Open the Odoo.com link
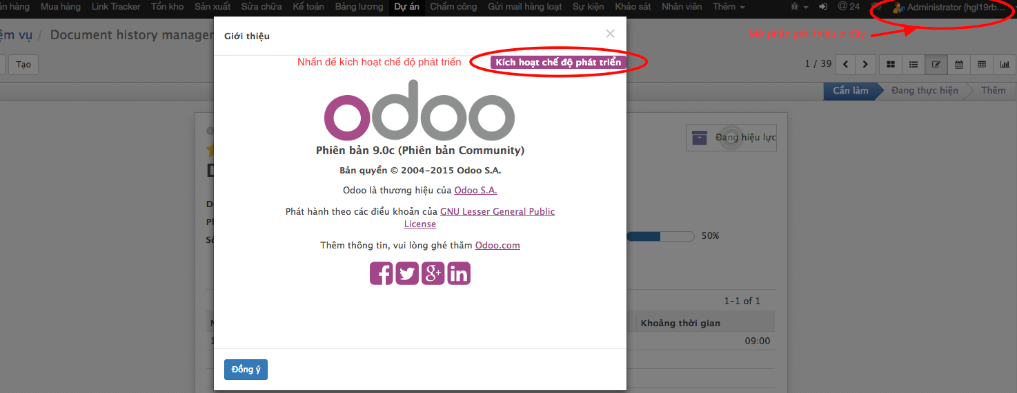 coord(497,245)
